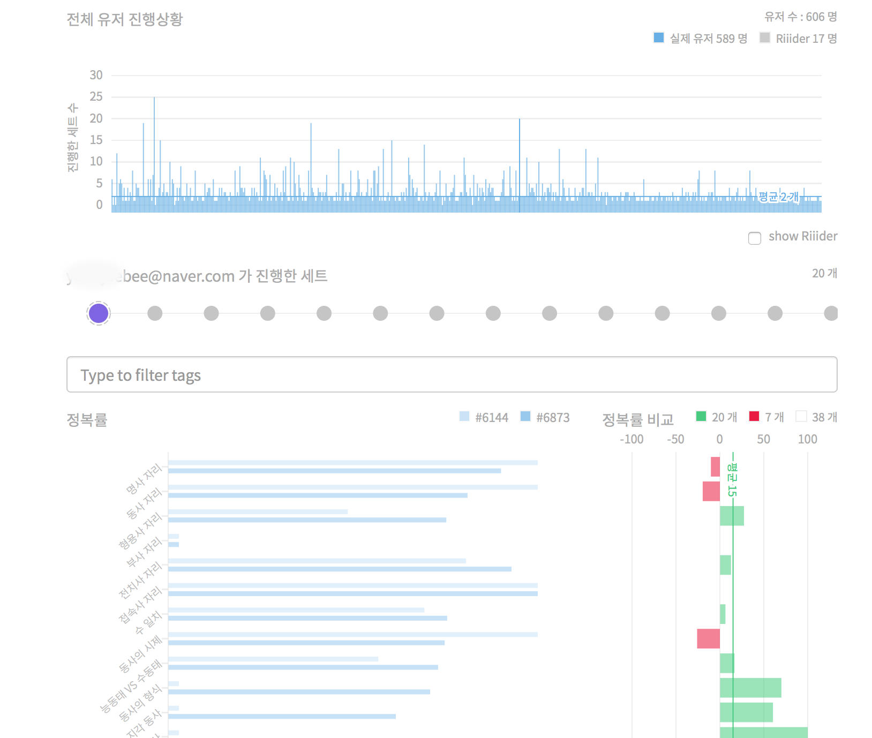Click the 평균 2 개 average label

pos(778,197)
